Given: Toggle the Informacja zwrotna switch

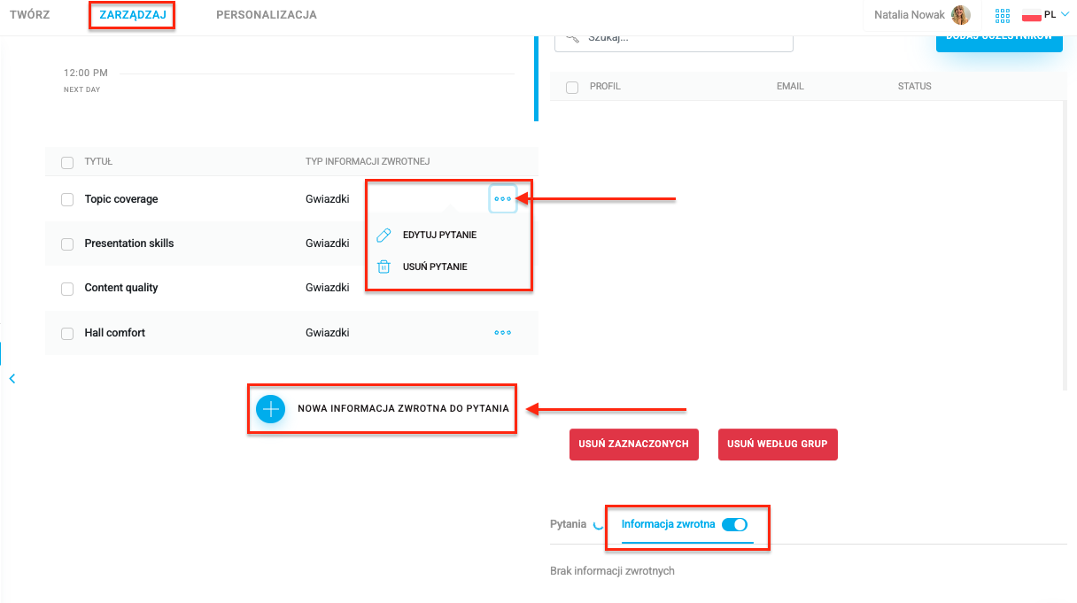Looking at the screenshot, I should click(734, 524).
